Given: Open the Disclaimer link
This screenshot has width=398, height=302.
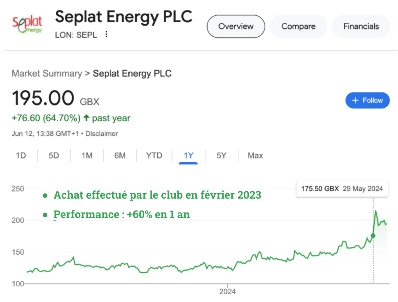Looking at the screenshot, I should click(x=102, y=134).
